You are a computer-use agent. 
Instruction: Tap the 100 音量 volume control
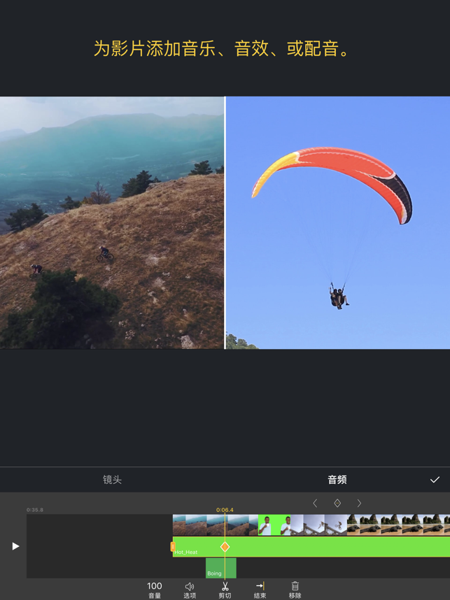(155, 590)
